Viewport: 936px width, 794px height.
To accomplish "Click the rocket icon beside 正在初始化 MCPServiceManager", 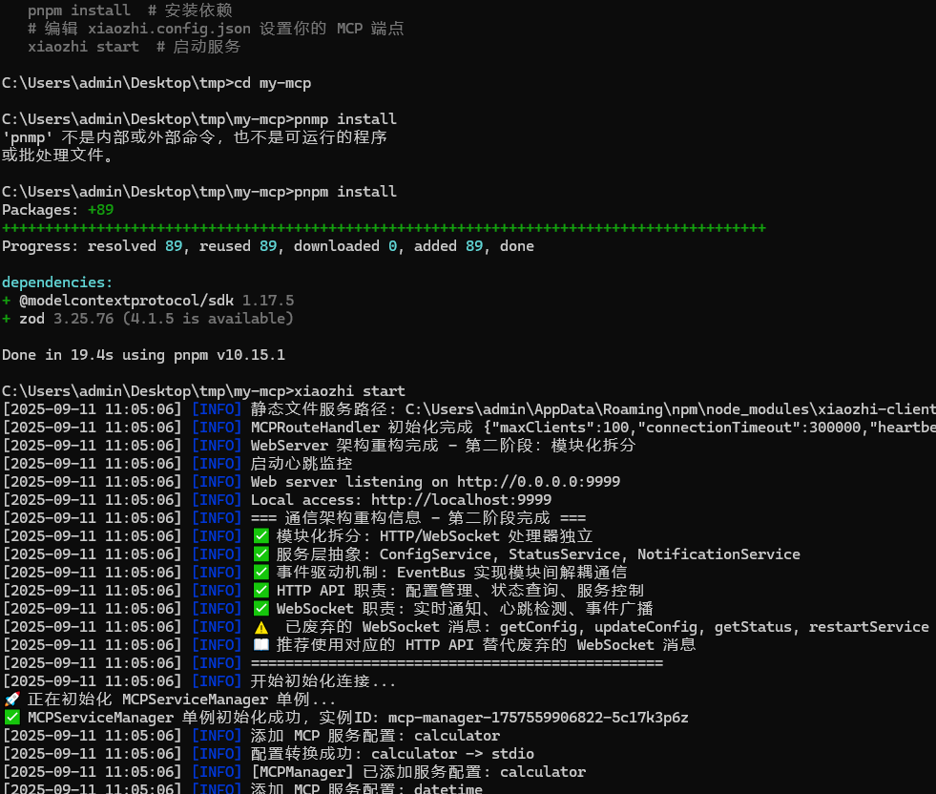I will point(12,700).
